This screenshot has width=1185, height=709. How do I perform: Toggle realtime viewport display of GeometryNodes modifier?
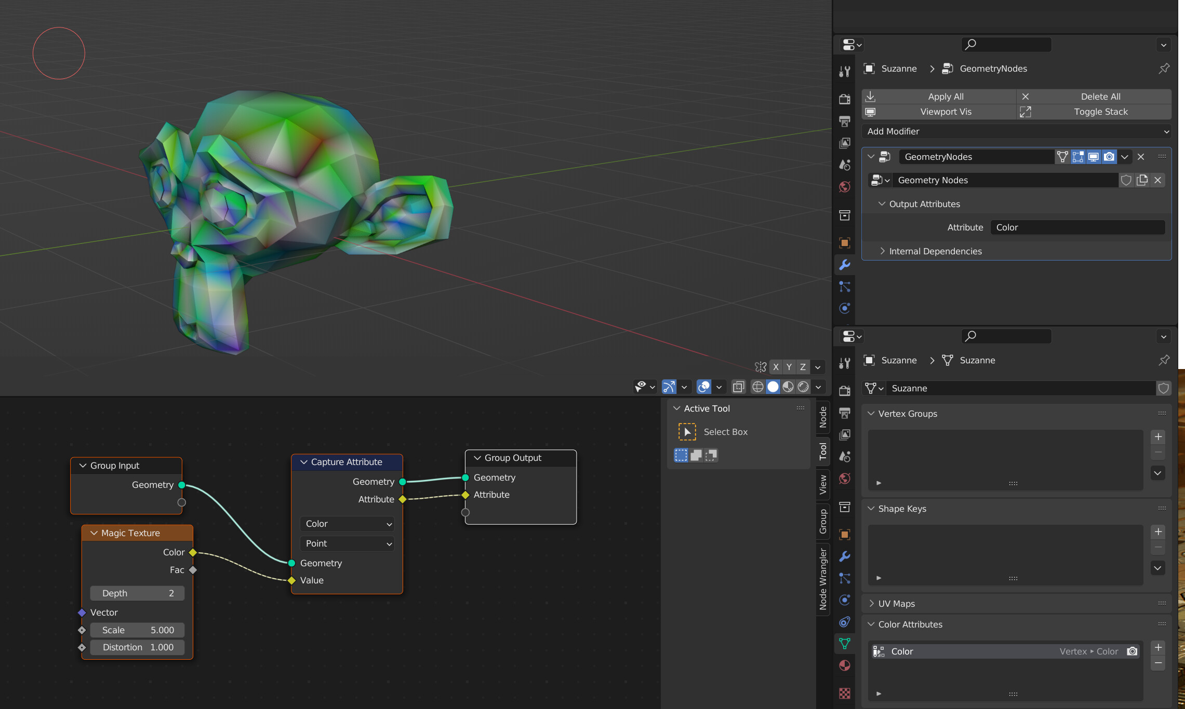pyautogui.click(x=1094, y=156)
